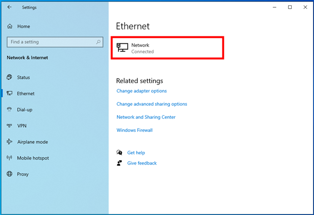Open the Windows Firewall link
The image size is (314, 215).
135,130
